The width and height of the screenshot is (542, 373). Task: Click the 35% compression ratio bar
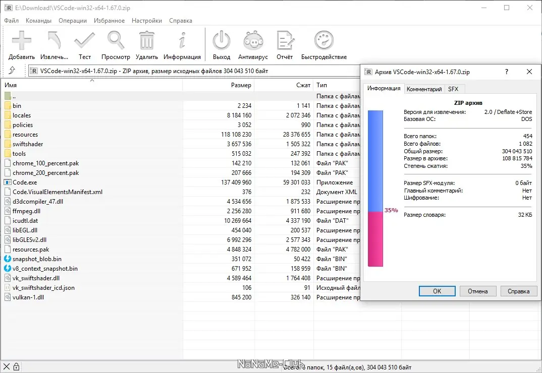point(375,189)
